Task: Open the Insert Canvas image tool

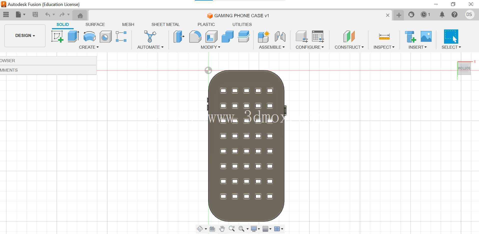Action: 426,36
